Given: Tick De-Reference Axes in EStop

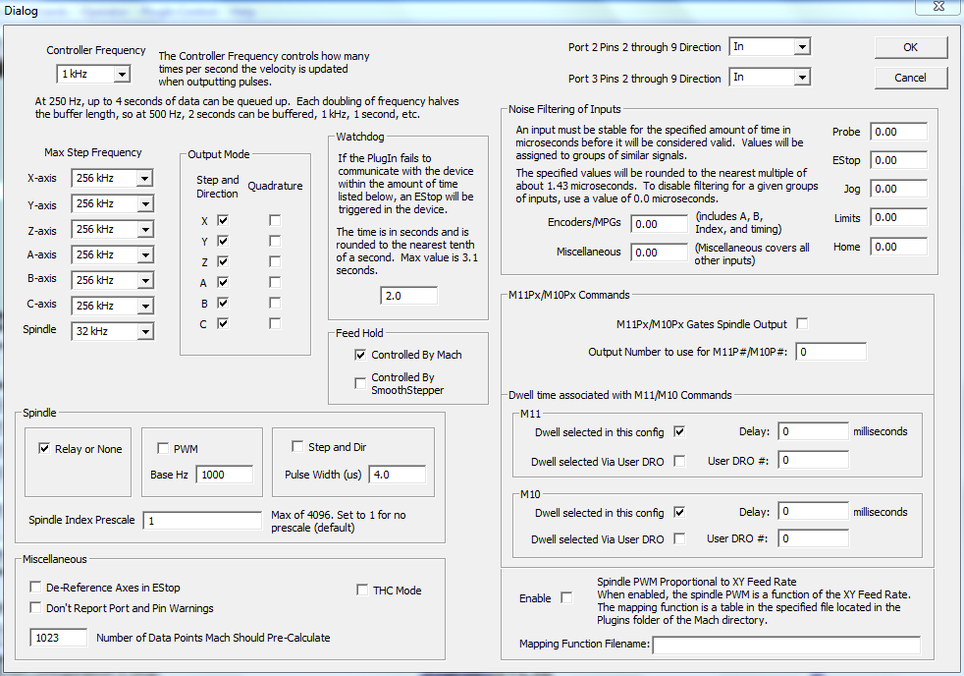Looking at the screenshot, I should (36, 588).
